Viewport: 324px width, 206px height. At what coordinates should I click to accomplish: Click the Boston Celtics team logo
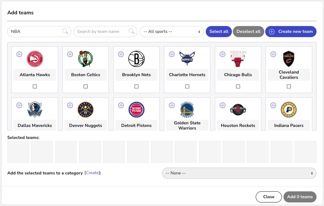pyautogui.click(x=86, y=59)
